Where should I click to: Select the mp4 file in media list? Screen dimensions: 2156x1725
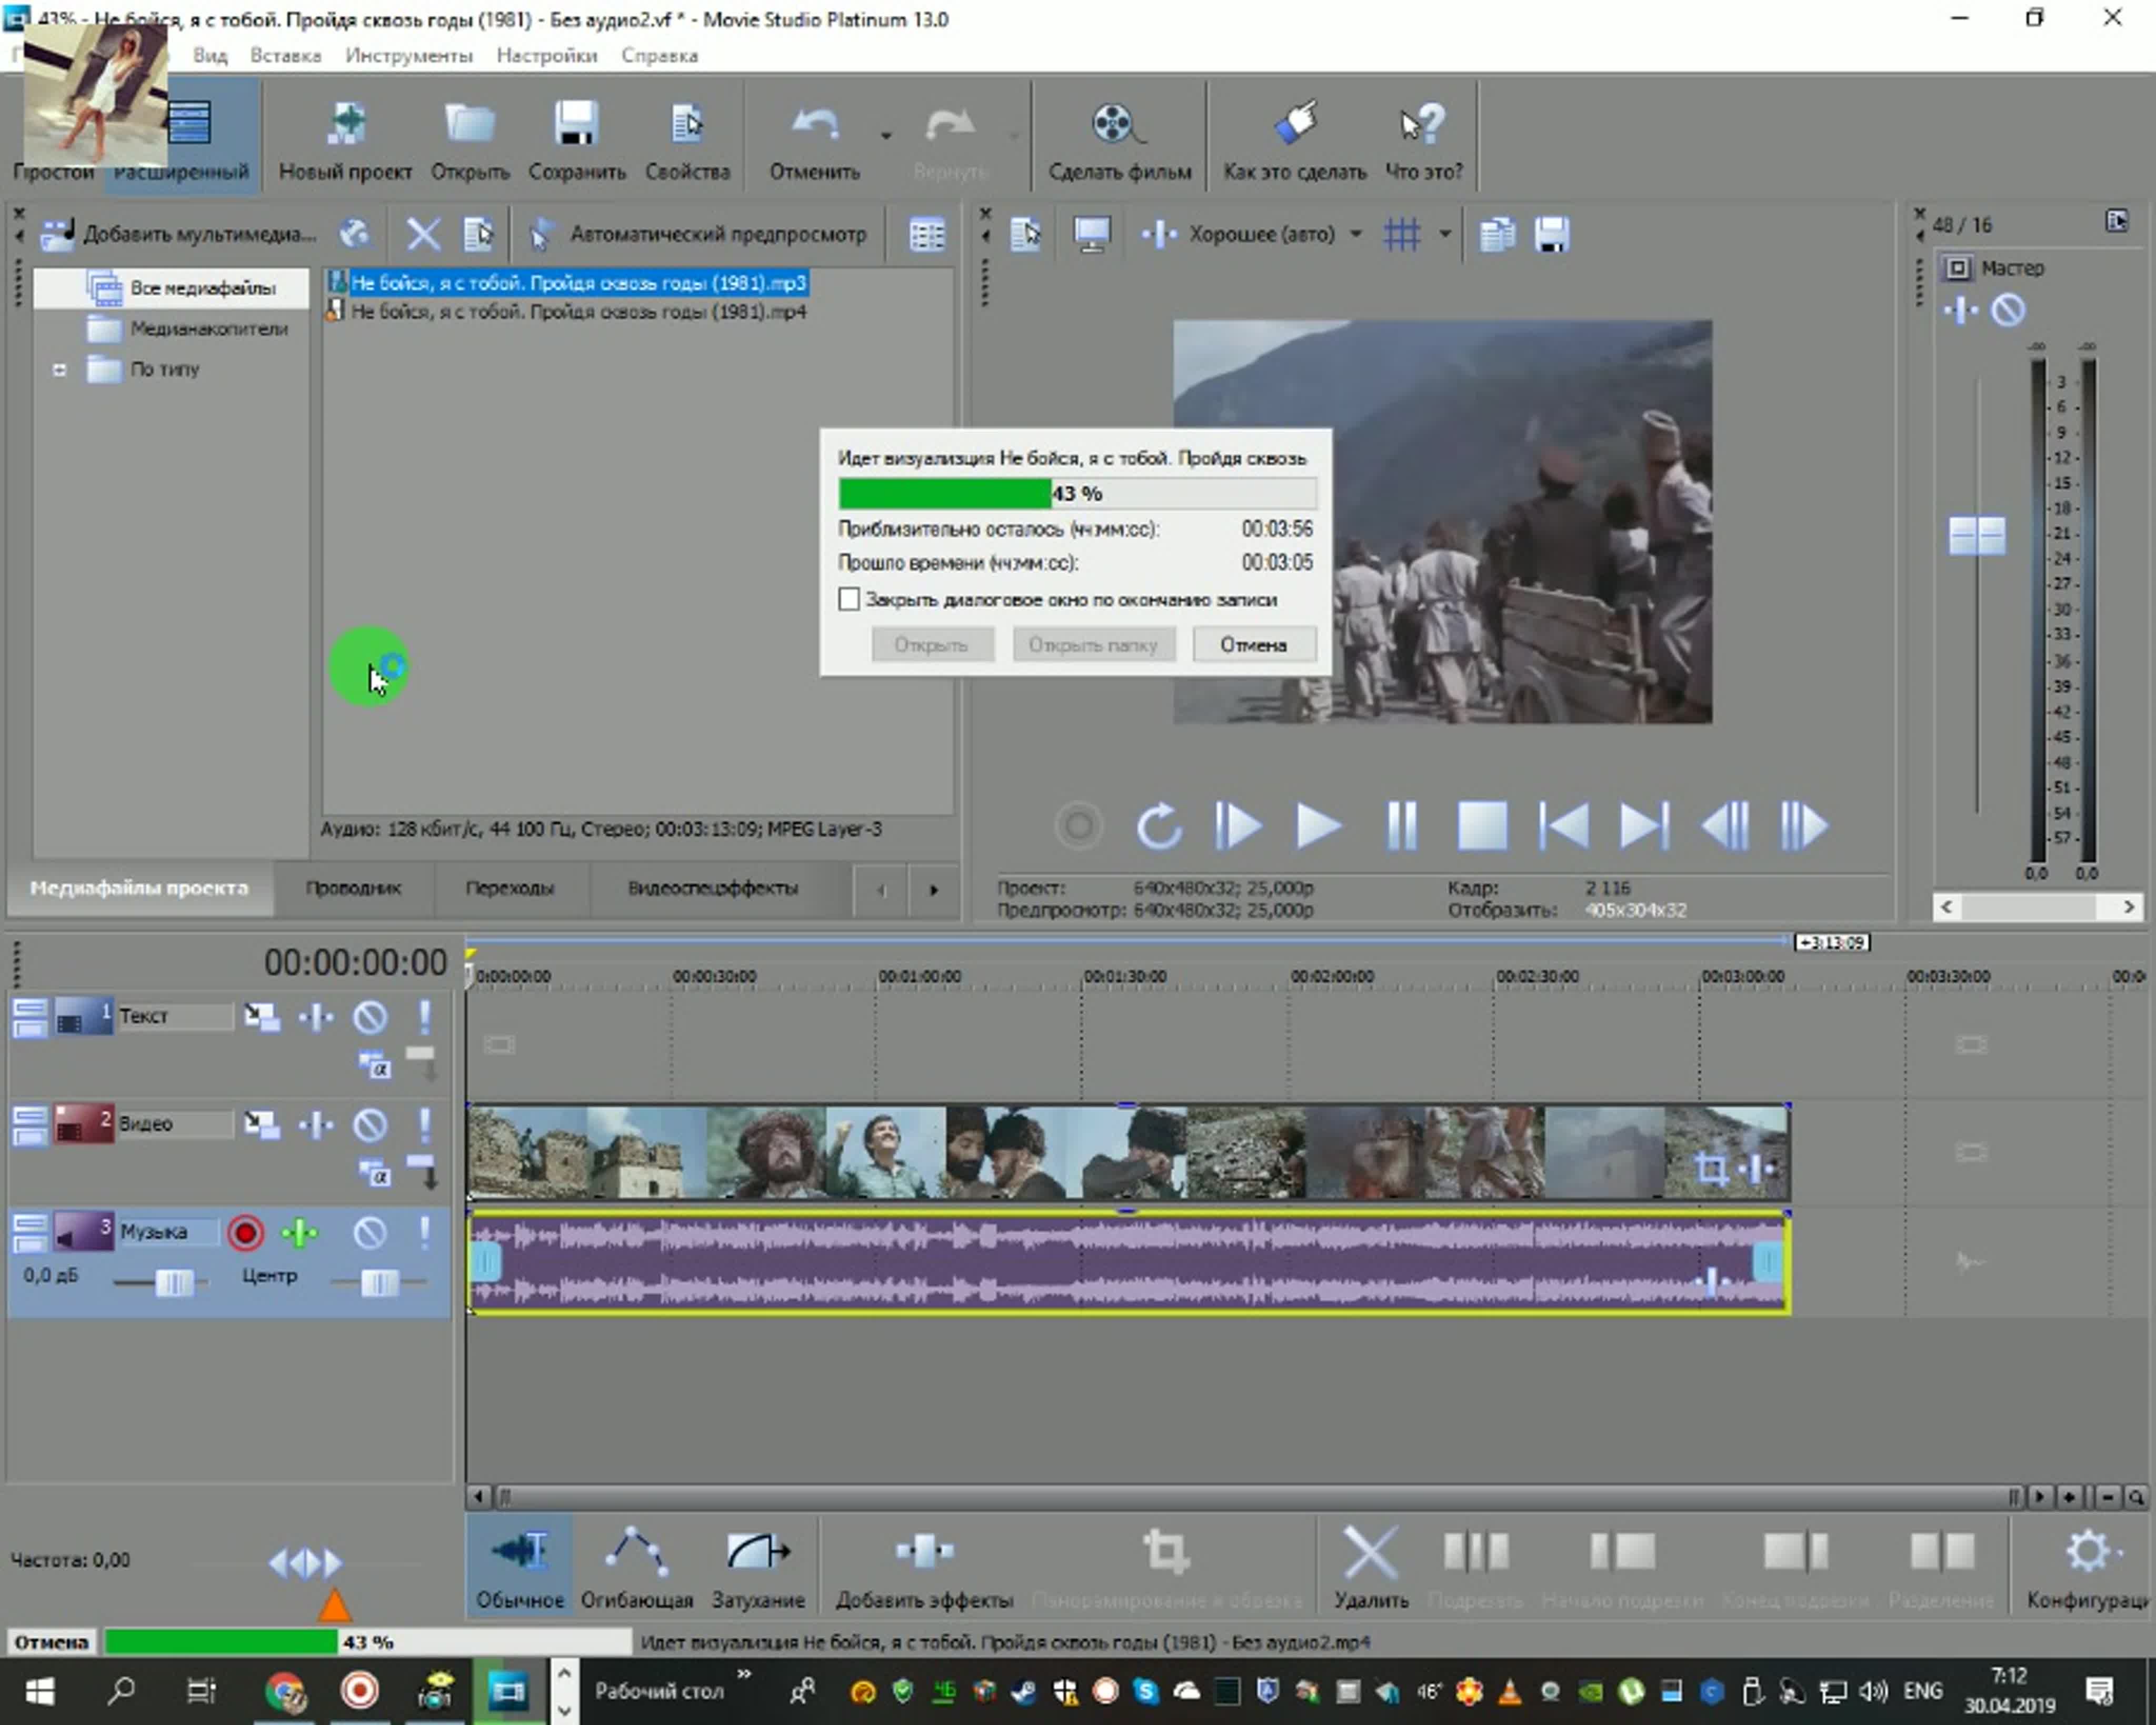point(577,312)
